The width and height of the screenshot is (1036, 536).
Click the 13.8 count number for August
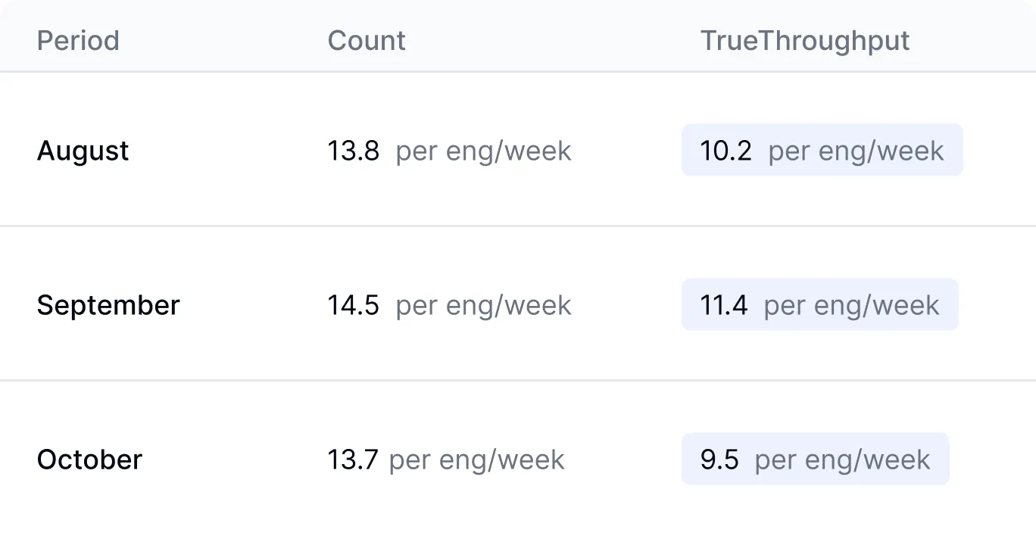tap(353, 151)
